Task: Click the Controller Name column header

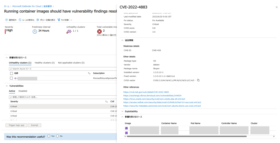Action: 229,123
